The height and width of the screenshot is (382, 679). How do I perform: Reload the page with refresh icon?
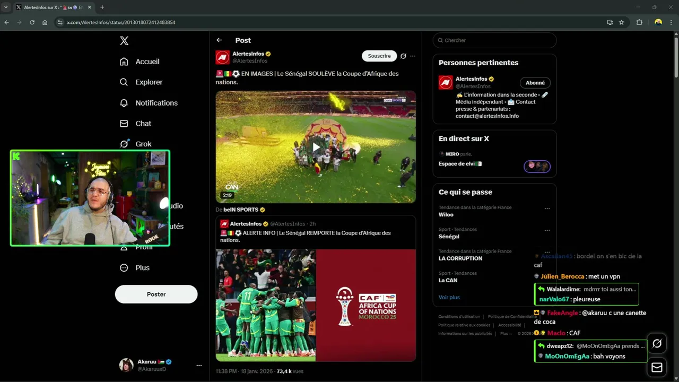[32, 22]
